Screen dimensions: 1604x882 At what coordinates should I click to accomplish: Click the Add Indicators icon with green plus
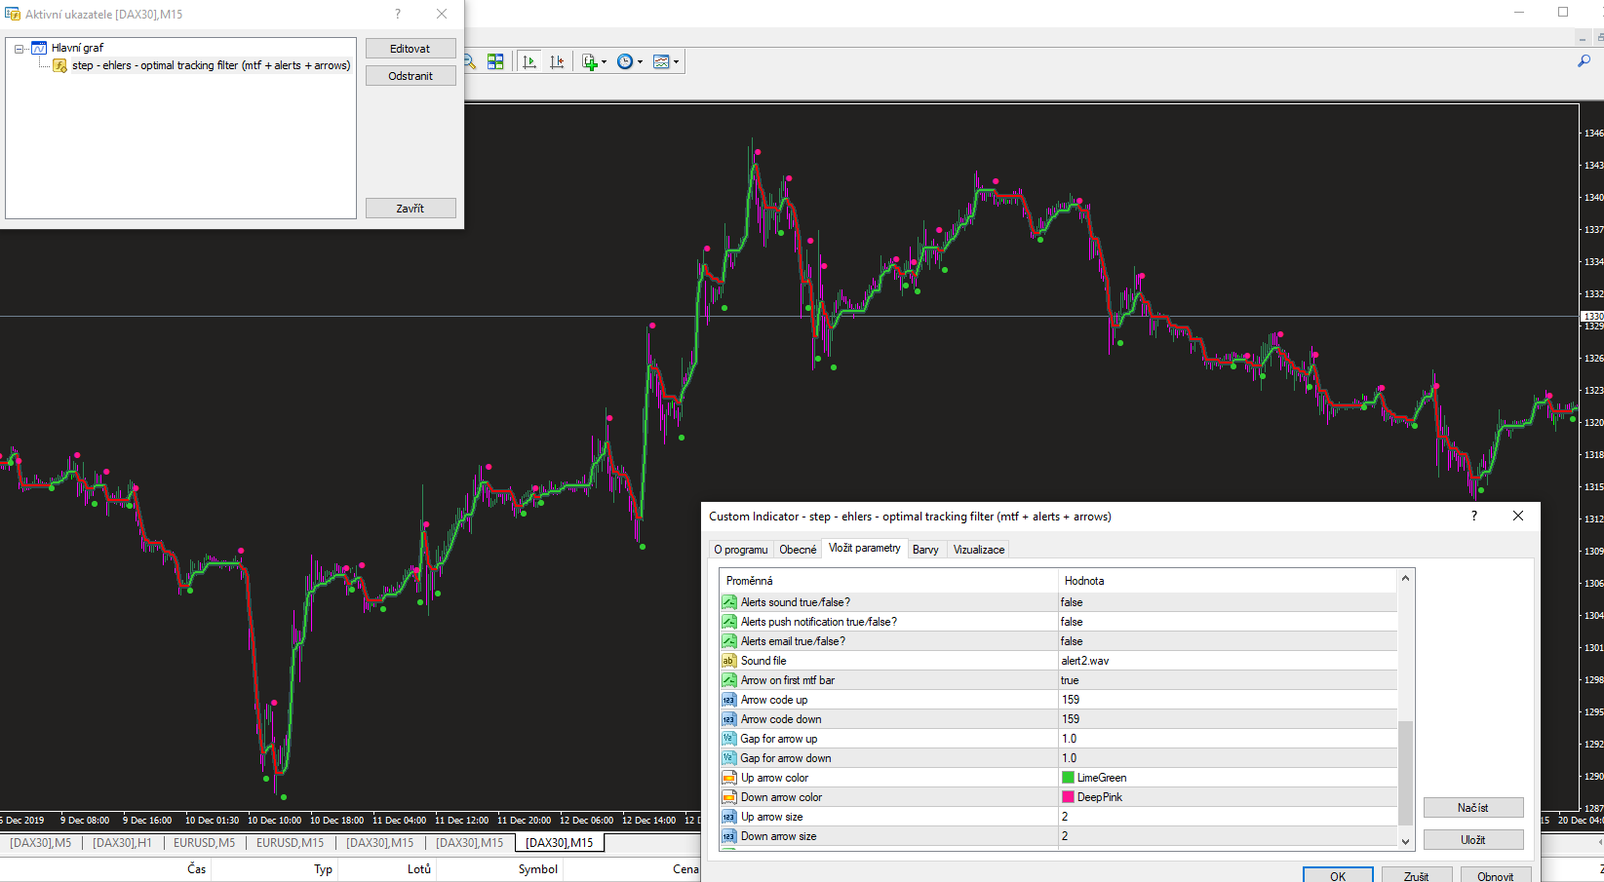click(589, 61)
